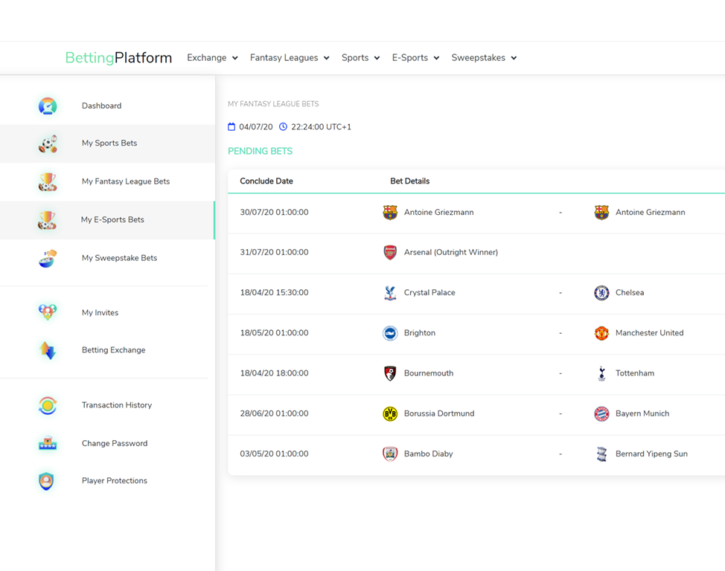Open the Fantasy Leagues dropdown
This screenshot has width=725, height=571.
click(290, 57)
